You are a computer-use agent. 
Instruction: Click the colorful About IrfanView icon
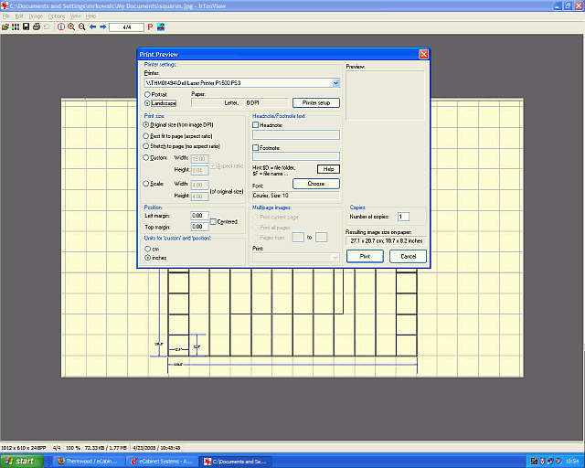point(161,27)
